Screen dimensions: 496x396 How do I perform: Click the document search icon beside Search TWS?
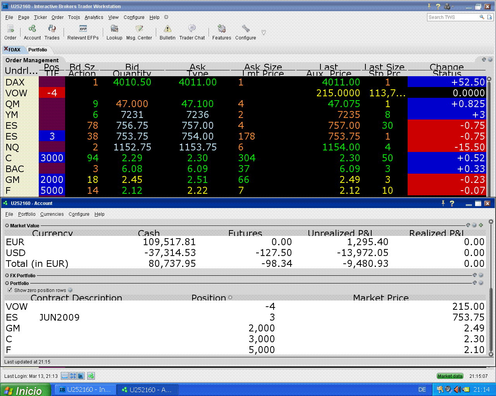tap(489, 17)
